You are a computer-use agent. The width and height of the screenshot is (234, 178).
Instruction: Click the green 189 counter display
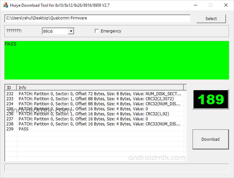pyautogui.click(x=211, y=100)
